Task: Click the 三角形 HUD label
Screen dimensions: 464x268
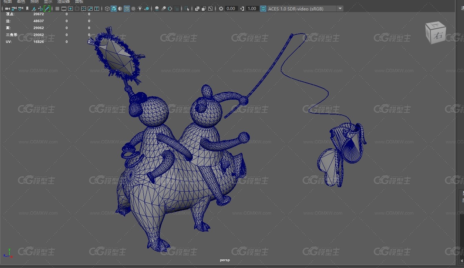Action: (12, 35)
